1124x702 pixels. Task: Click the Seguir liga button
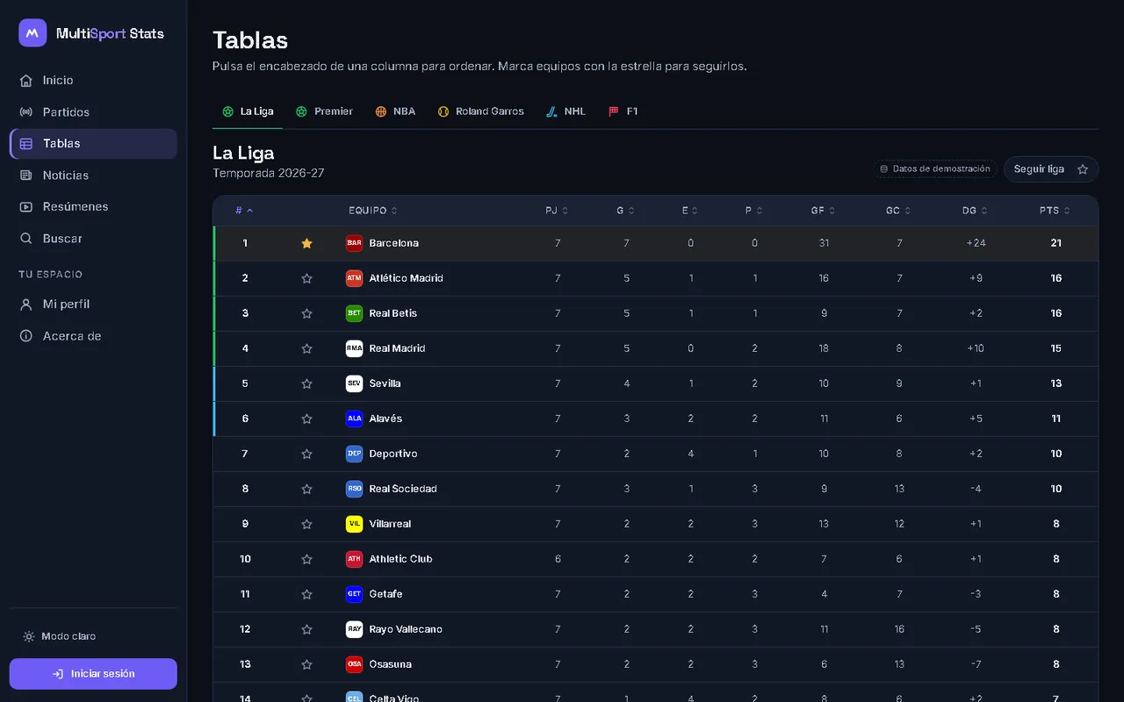(1051, 169)
